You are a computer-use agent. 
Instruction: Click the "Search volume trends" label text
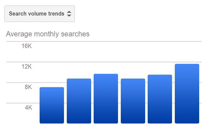click(x=37, y=14)
